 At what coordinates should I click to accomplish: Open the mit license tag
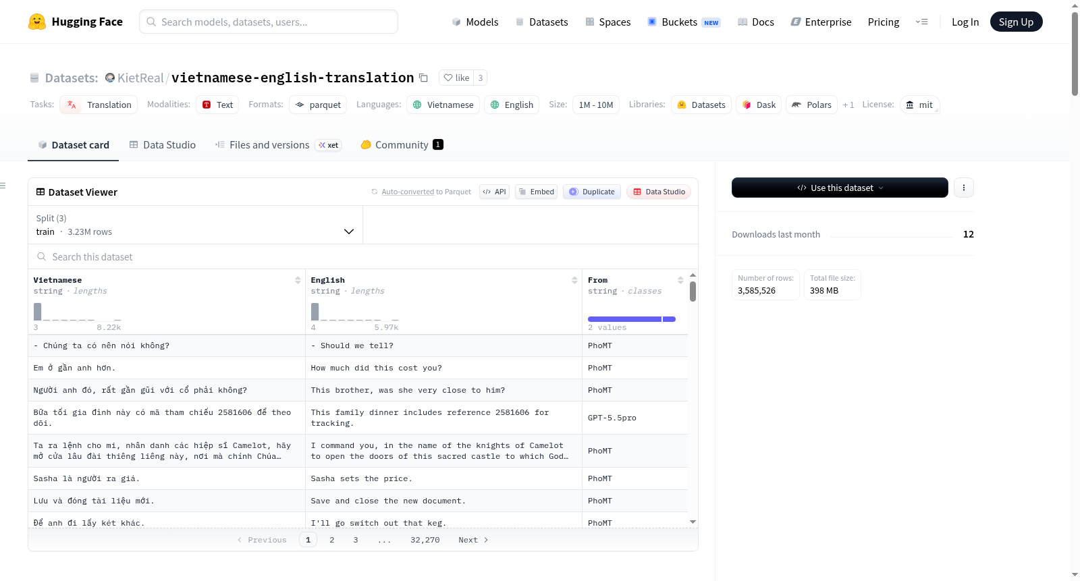[919, 105]
